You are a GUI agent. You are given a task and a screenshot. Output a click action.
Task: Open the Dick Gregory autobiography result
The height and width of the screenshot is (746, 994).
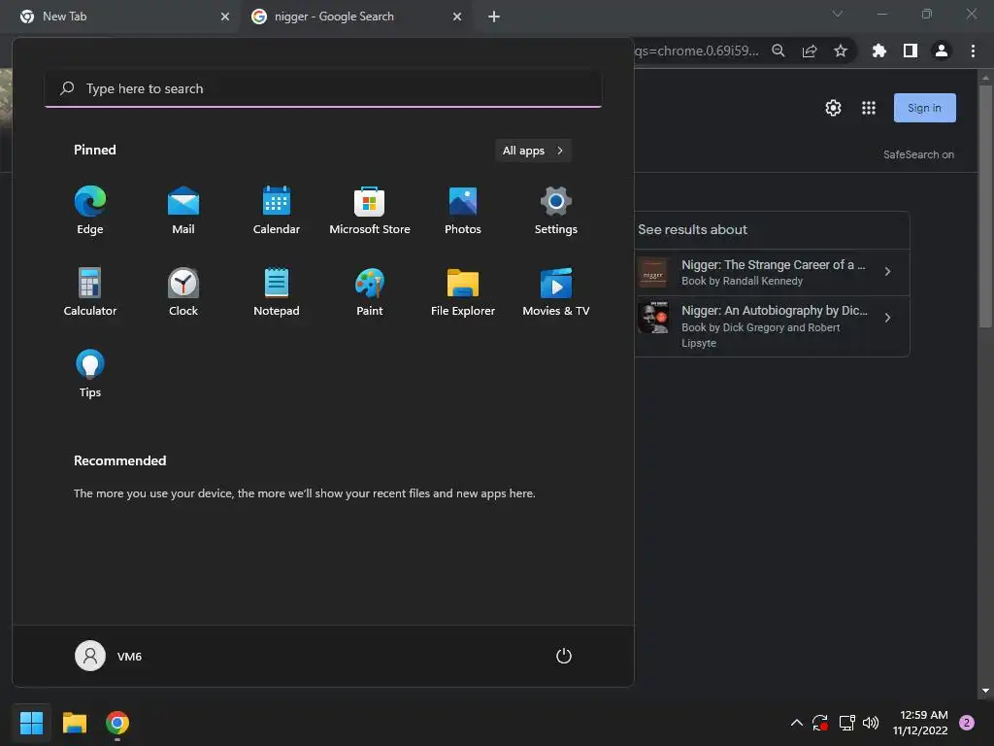pyautogui.click(x=772, y=326)
